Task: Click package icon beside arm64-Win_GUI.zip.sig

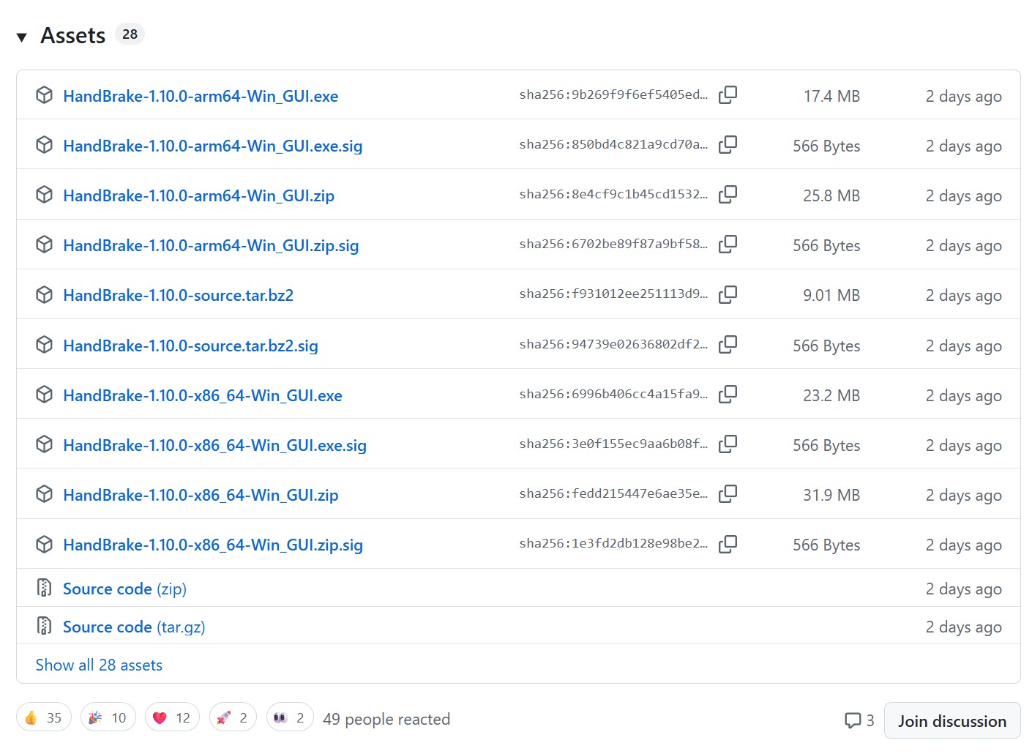Action: 45,245
